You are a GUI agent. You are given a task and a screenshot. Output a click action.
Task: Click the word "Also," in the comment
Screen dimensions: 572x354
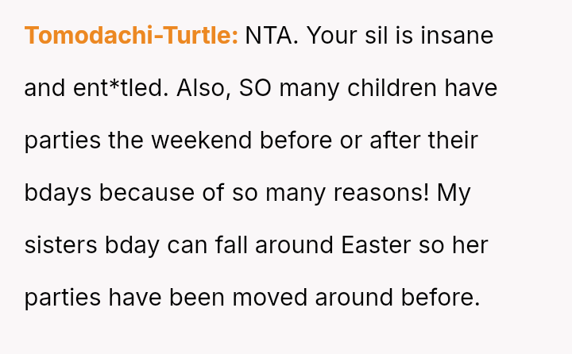[x=203, y=88]
